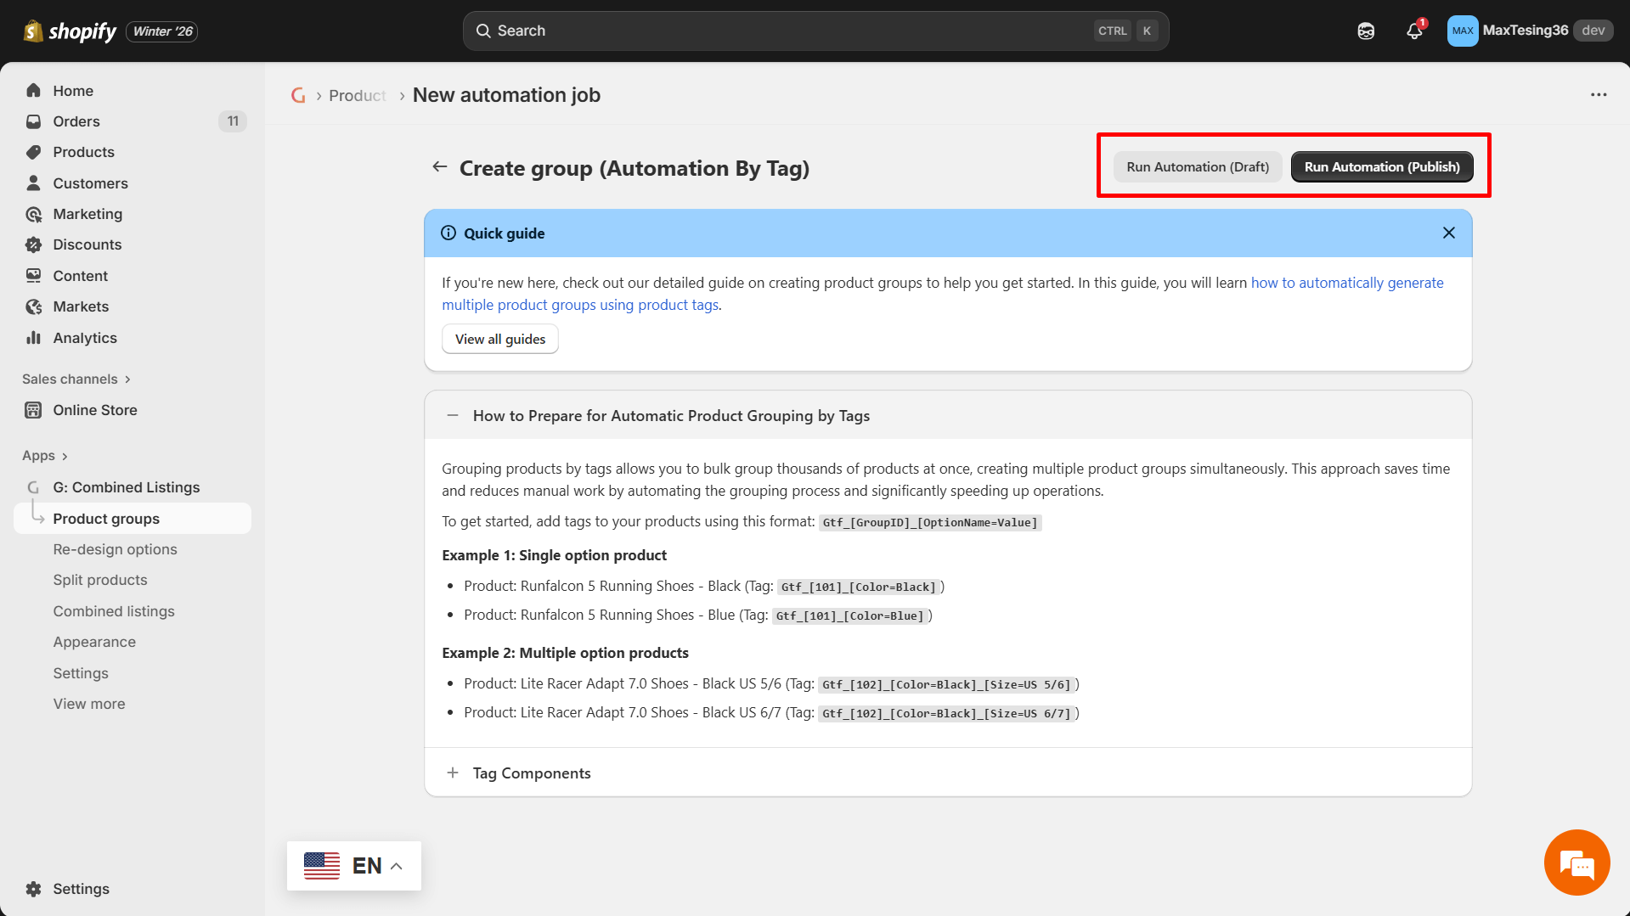
Task: Open the Customers menu item
Action: click(x=90, y=183)
